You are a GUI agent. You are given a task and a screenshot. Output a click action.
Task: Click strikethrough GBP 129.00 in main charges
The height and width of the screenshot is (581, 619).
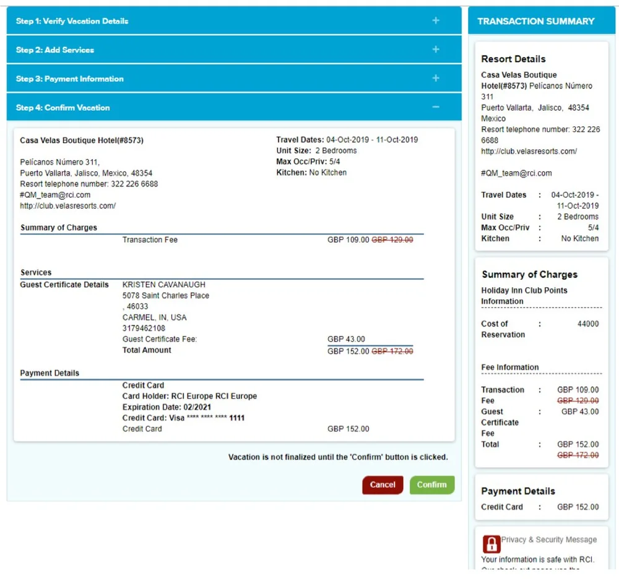tap(392, 239)
